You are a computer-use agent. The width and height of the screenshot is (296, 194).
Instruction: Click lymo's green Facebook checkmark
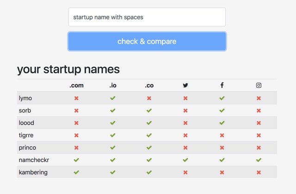(x=222, y=98)
